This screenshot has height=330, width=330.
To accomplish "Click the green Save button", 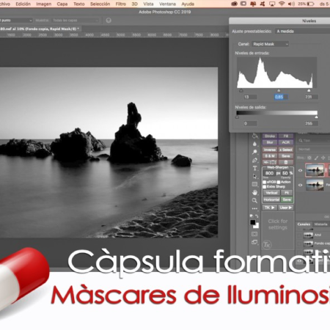I will coord(287,199).
